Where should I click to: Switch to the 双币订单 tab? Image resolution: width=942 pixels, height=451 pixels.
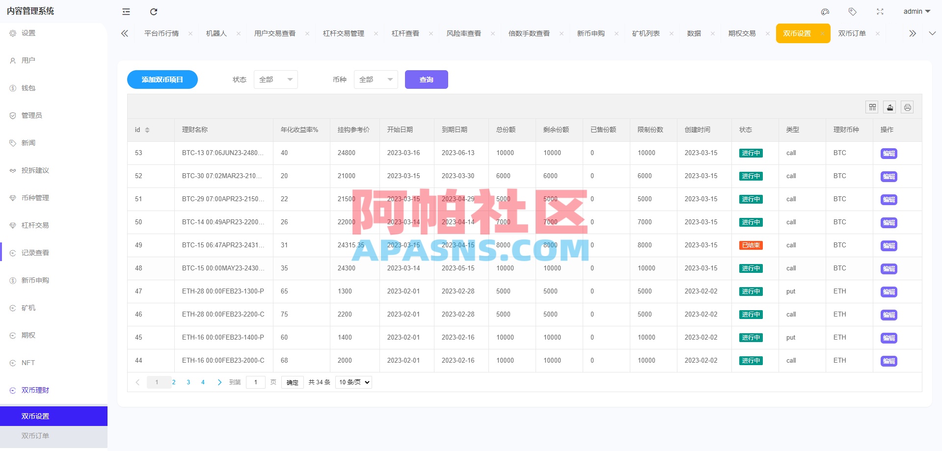(853, 33)
